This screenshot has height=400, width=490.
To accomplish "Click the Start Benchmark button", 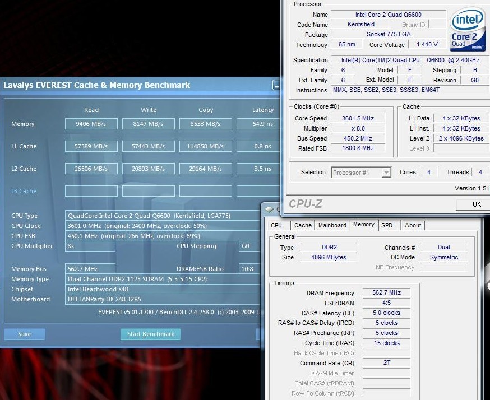I will (x=151, y=334).
